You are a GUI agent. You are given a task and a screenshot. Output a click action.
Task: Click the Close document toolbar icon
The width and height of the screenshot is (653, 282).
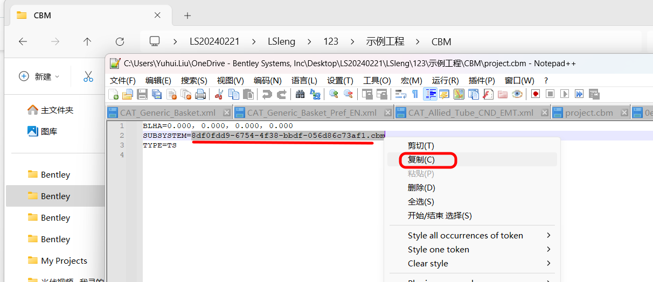click(x=171, y=94)
